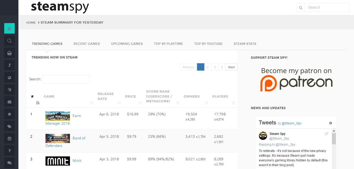Open the question mark help icon
Viewport: 354px width, 169px height.
tap(9, 151)
